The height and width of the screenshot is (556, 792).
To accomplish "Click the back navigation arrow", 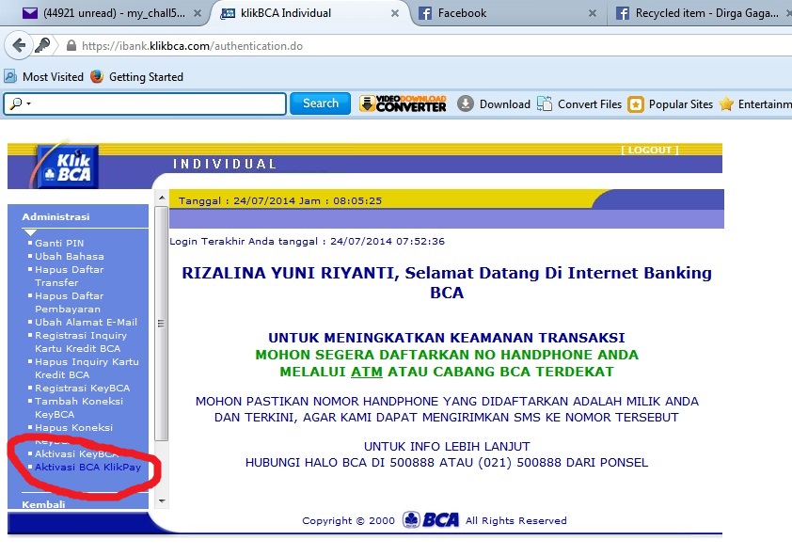I will (20, 44).
